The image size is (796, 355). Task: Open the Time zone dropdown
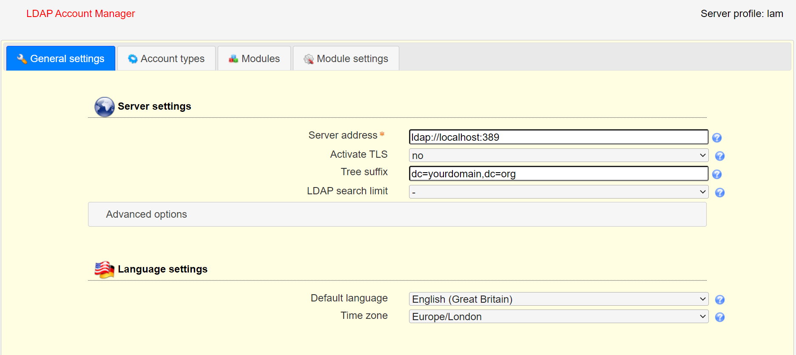[x=559, y=316]
